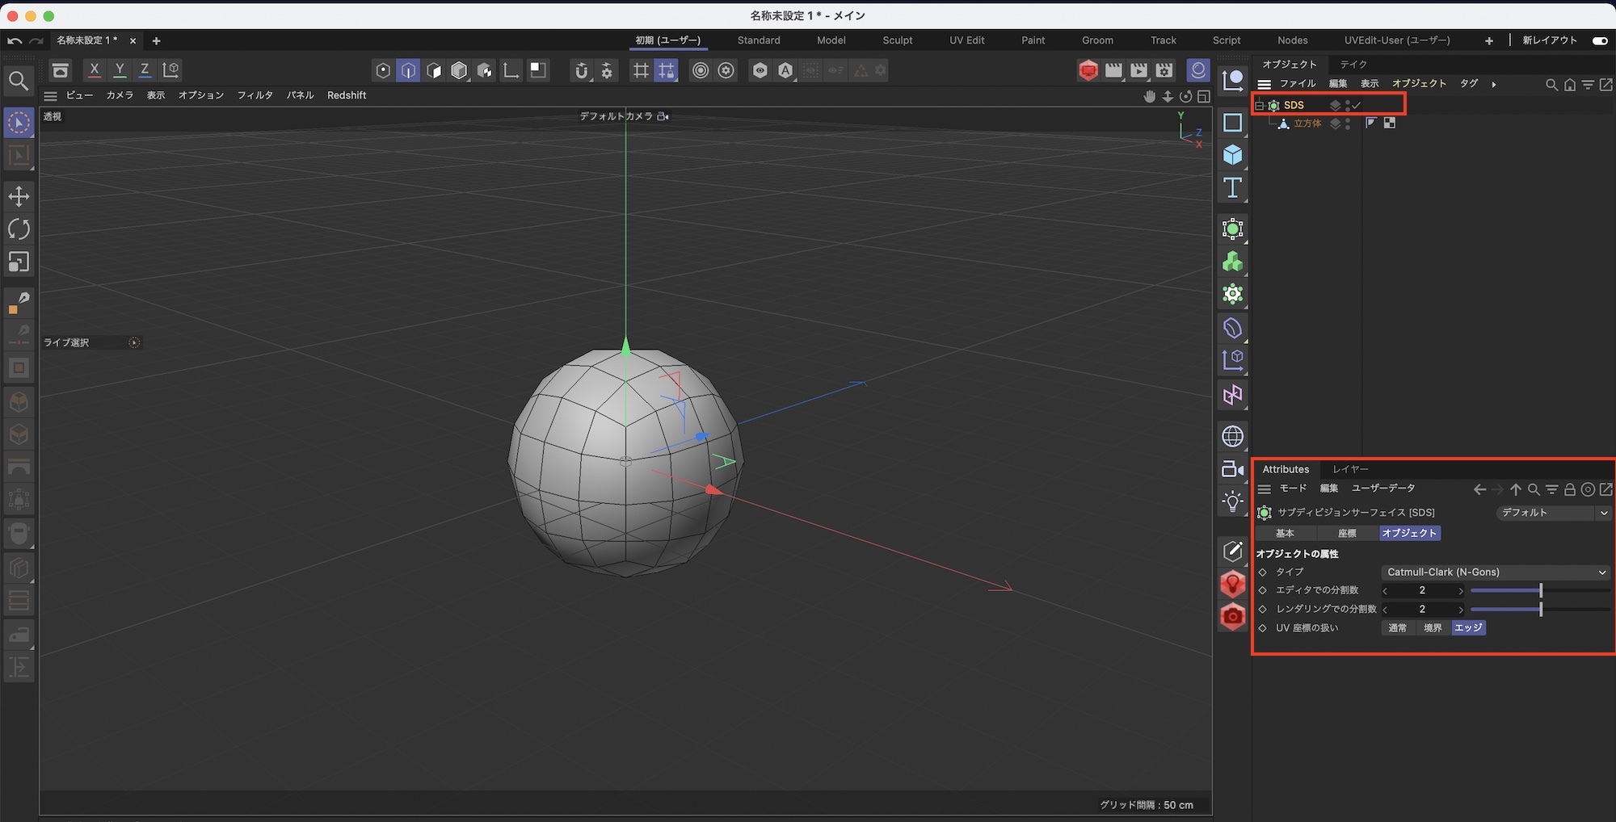Click the Text spline tool icon
1616x822 pixels.
pos(1232,188)
